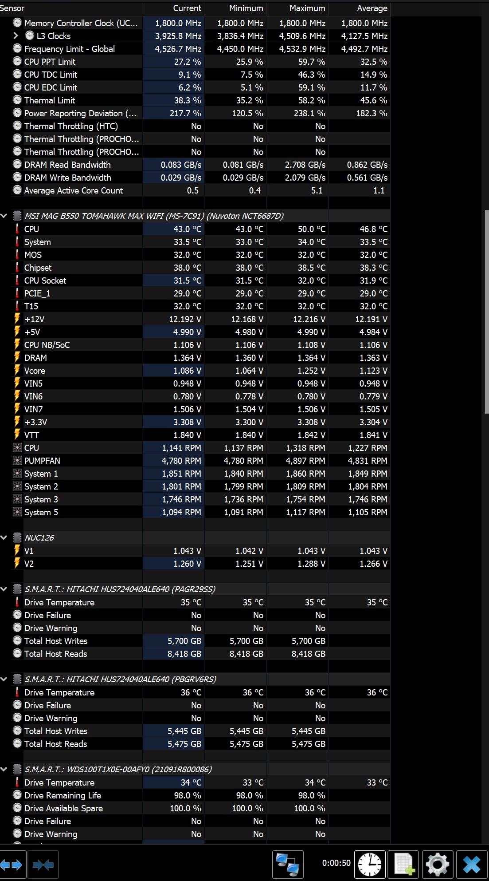The width and height of the screenshot is (489, 881).
Task: Select the +3.3V voltage row
Action: click(195, 422)
